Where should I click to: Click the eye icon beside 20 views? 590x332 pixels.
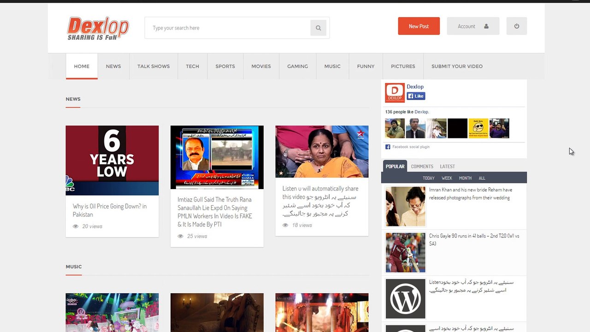[x=76, y=226]
